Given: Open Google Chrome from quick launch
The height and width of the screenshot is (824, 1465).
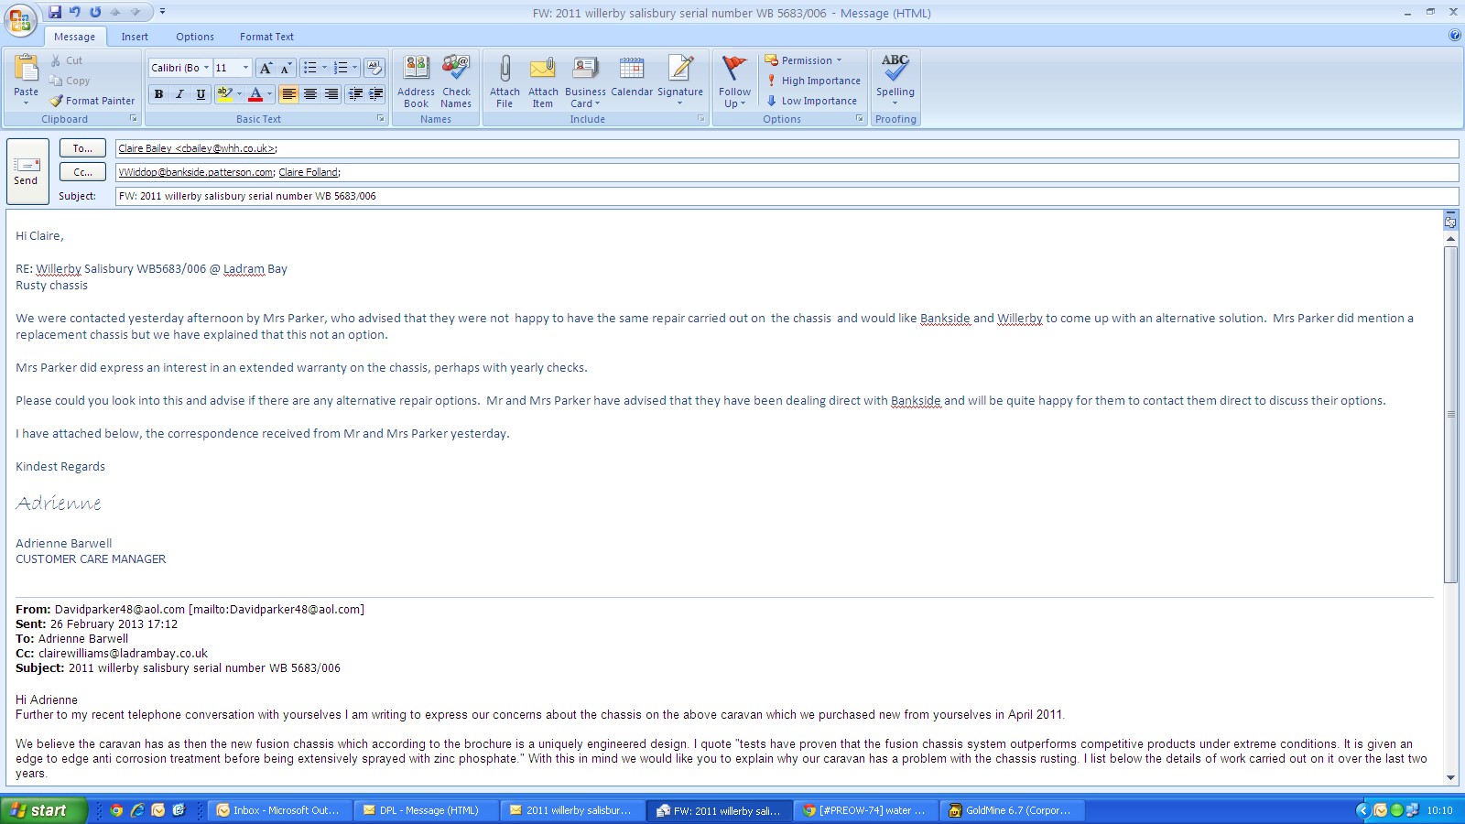Looking at the screenshot, I should (116, 810).
